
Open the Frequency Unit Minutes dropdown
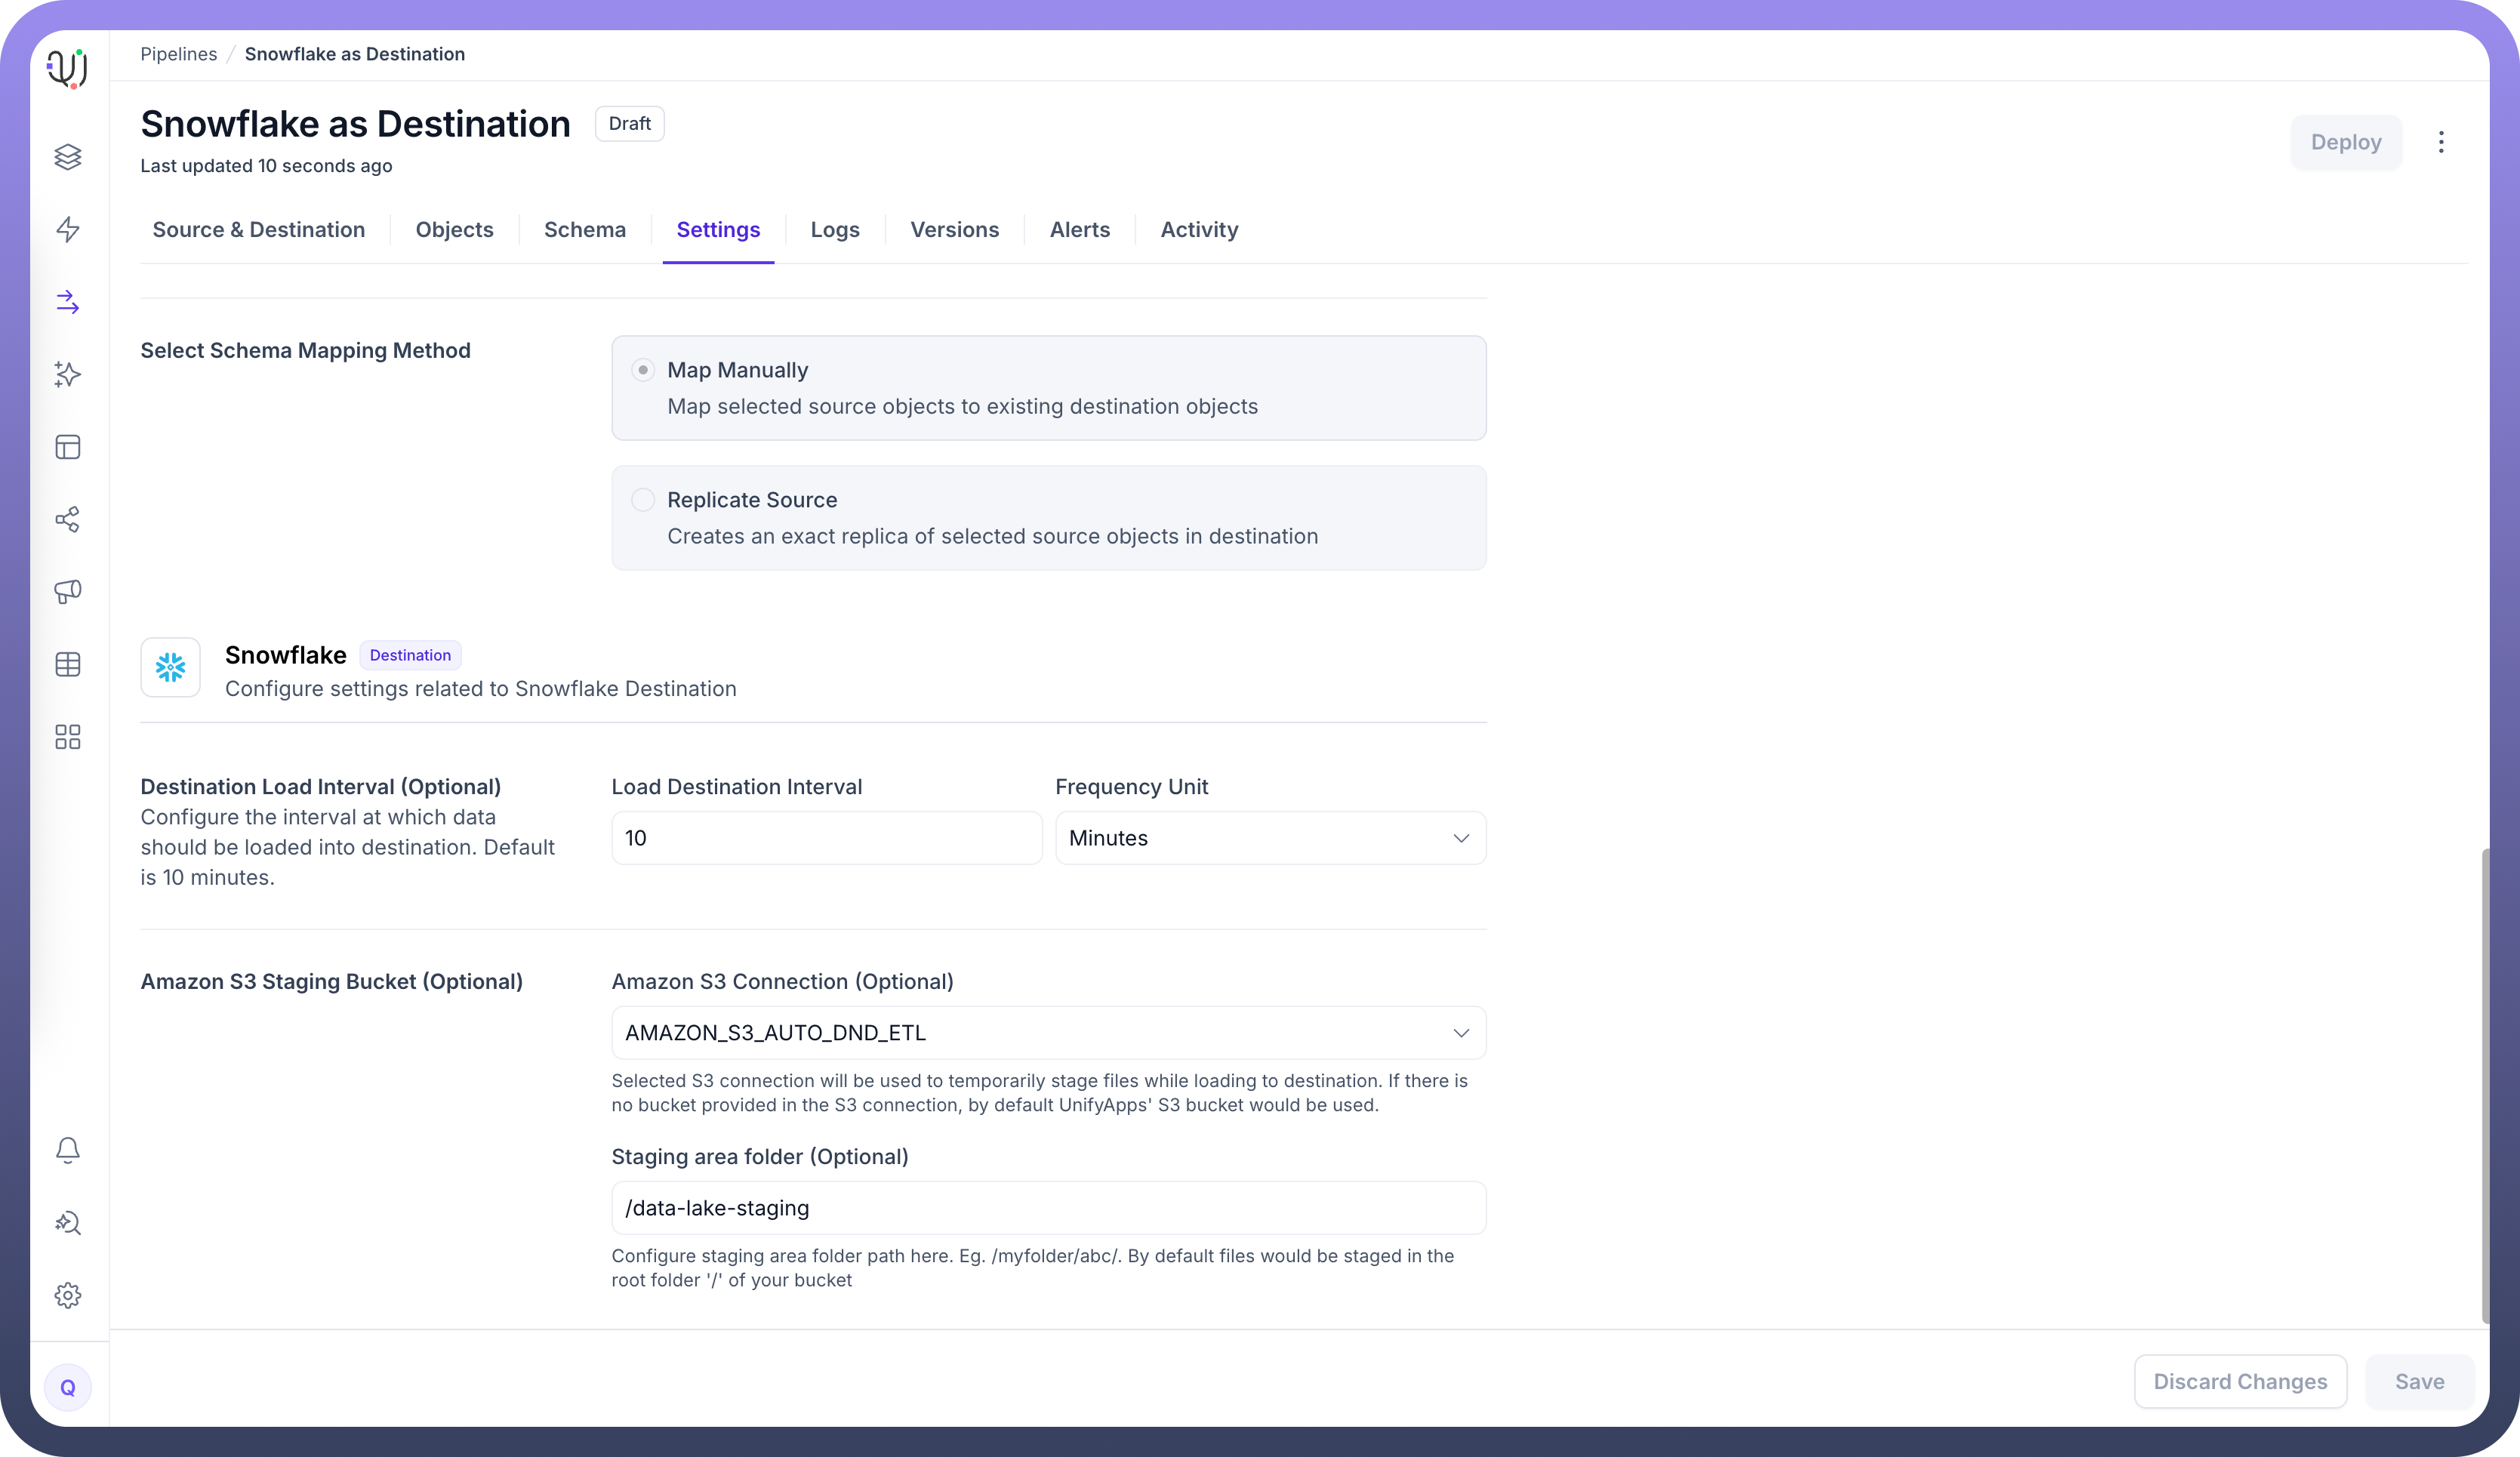[x=1270, y=838]
